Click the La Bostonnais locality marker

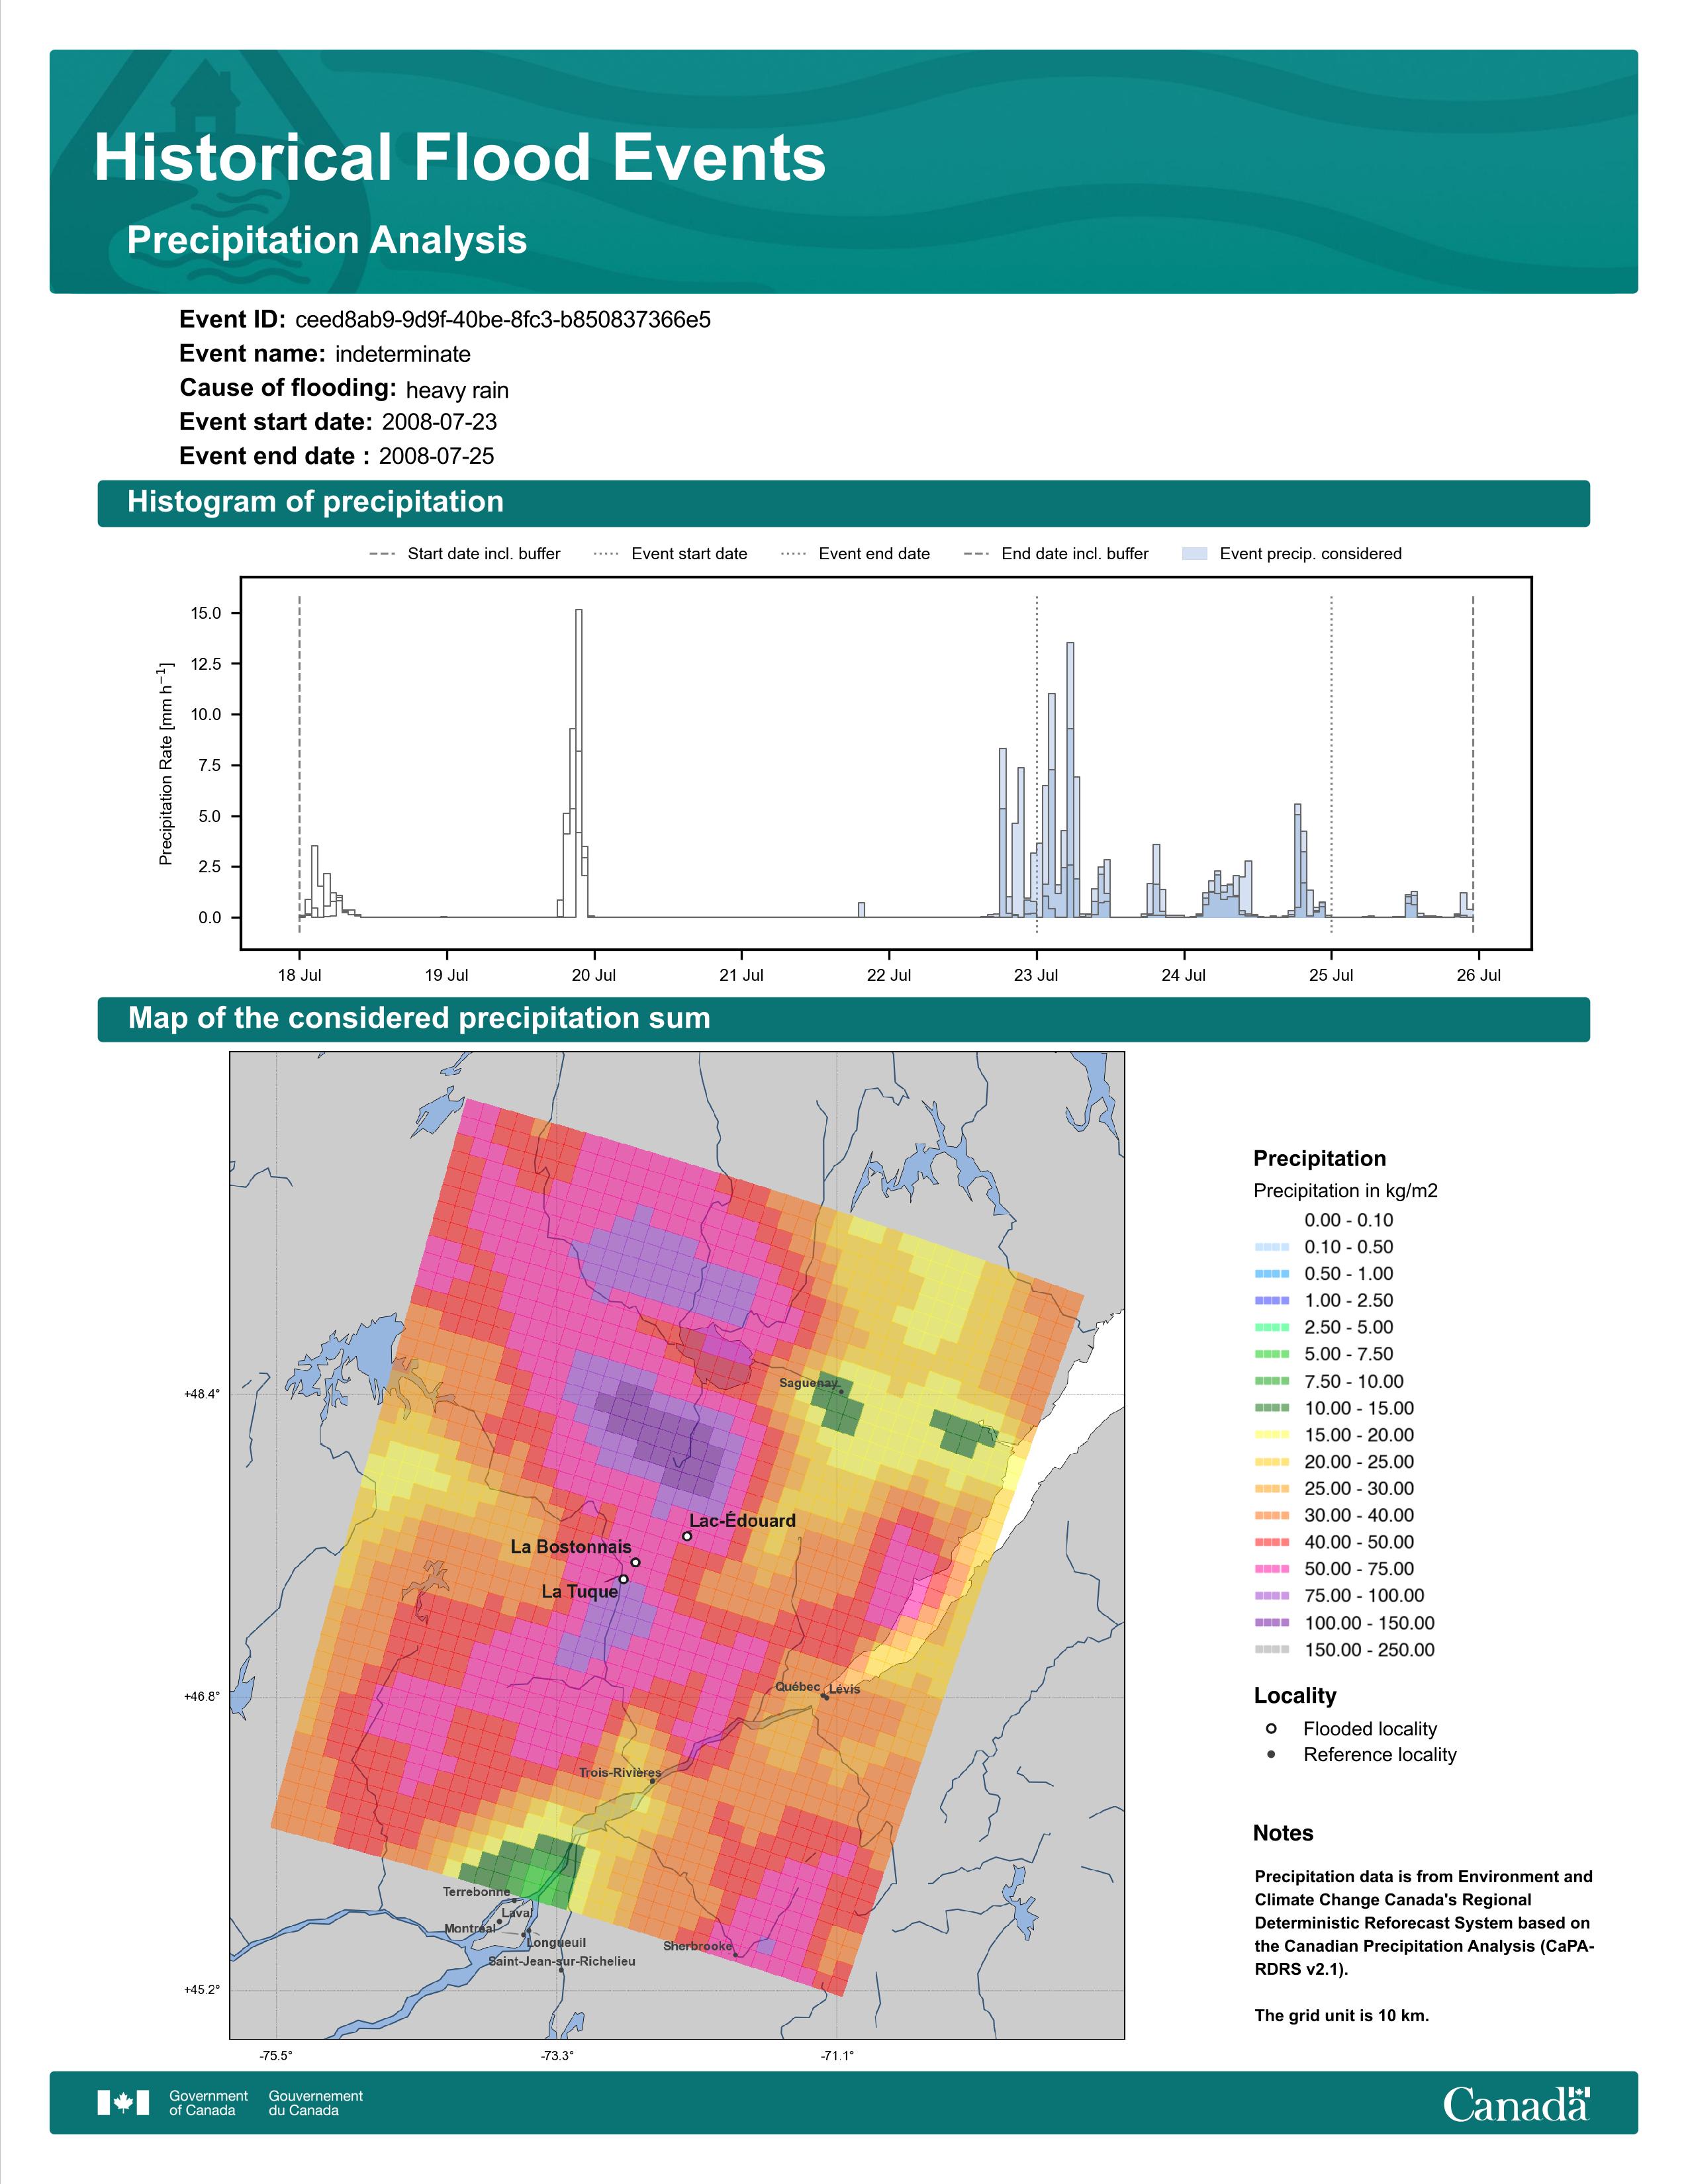click(635, 1562)
